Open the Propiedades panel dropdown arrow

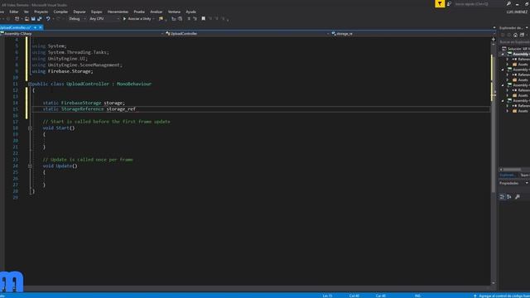527,183
